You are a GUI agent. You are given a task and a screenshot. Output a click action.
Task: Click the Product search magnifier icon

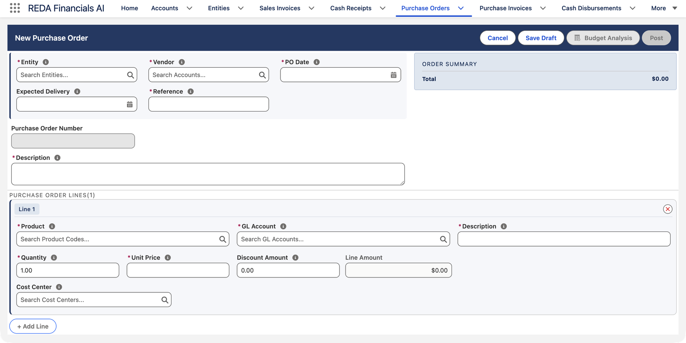tap(223, 239)
